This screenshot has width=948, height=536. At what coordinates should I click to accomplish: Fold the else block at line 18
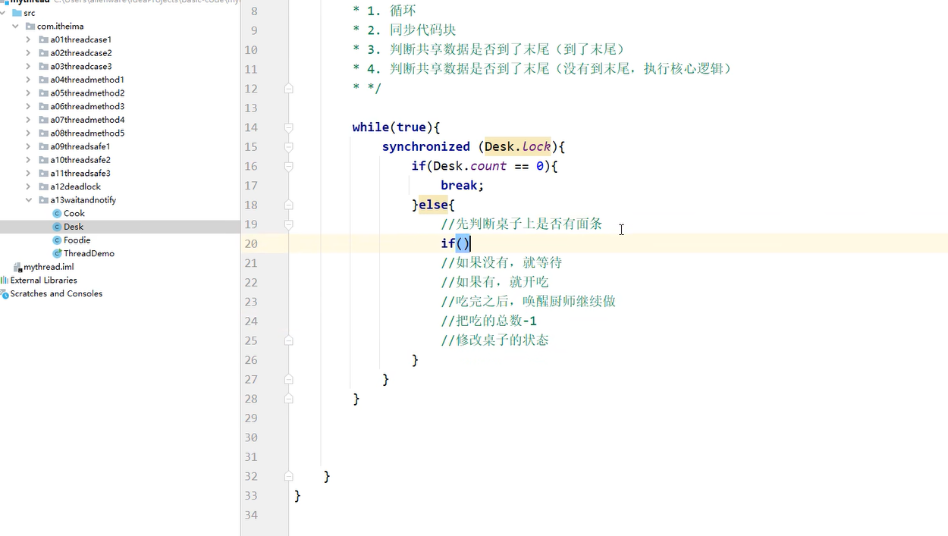[x=289, y=205]
